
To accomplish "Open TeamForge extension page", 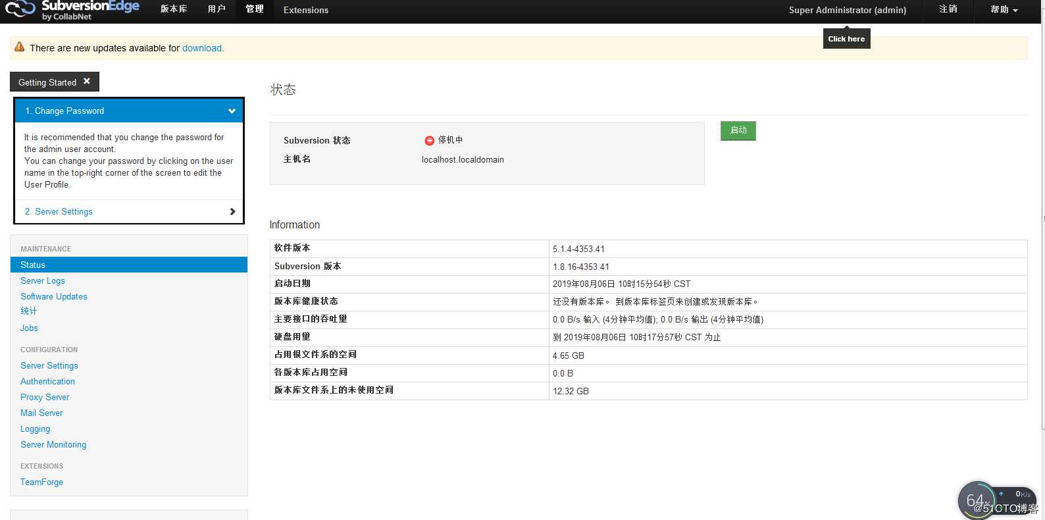I will (x=41, y=482).
